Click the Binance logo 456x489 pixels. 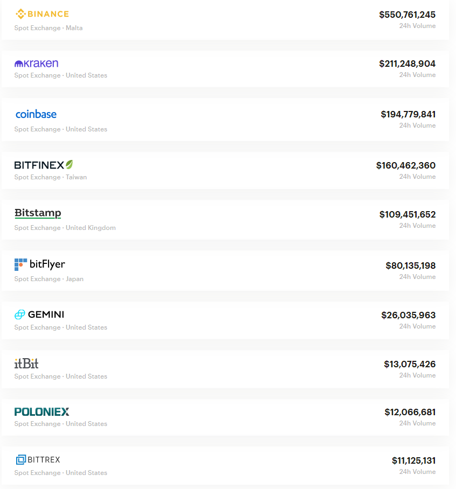[x=42, y=14]
